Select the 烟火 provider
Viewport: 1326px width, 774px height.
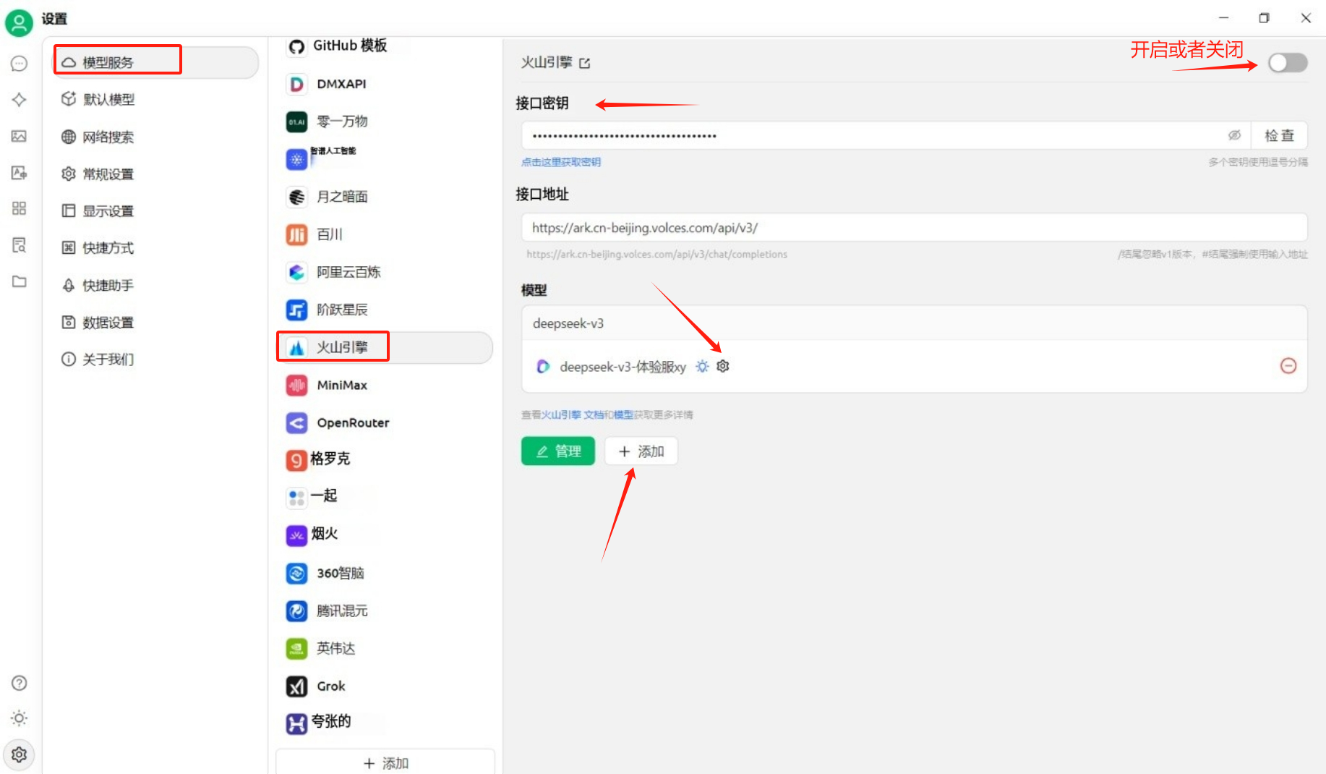tap(385, 535)
